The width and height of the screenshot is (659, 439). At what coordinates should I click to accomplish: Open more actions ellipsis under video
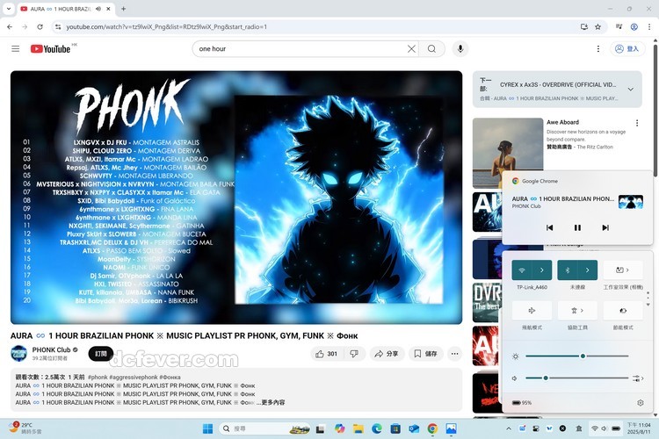tap(455, 354)
